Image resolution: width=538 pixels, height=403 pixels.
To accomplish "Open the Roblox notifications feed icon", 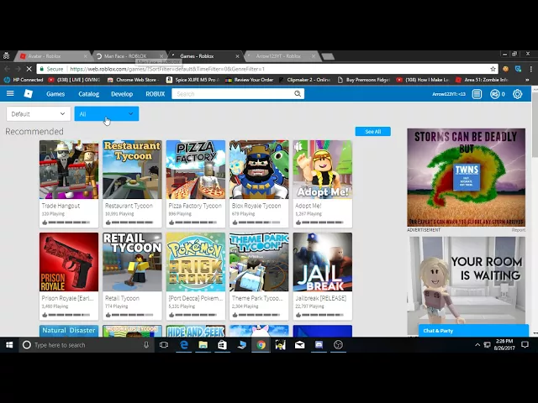I will click(x=477, y=94).
